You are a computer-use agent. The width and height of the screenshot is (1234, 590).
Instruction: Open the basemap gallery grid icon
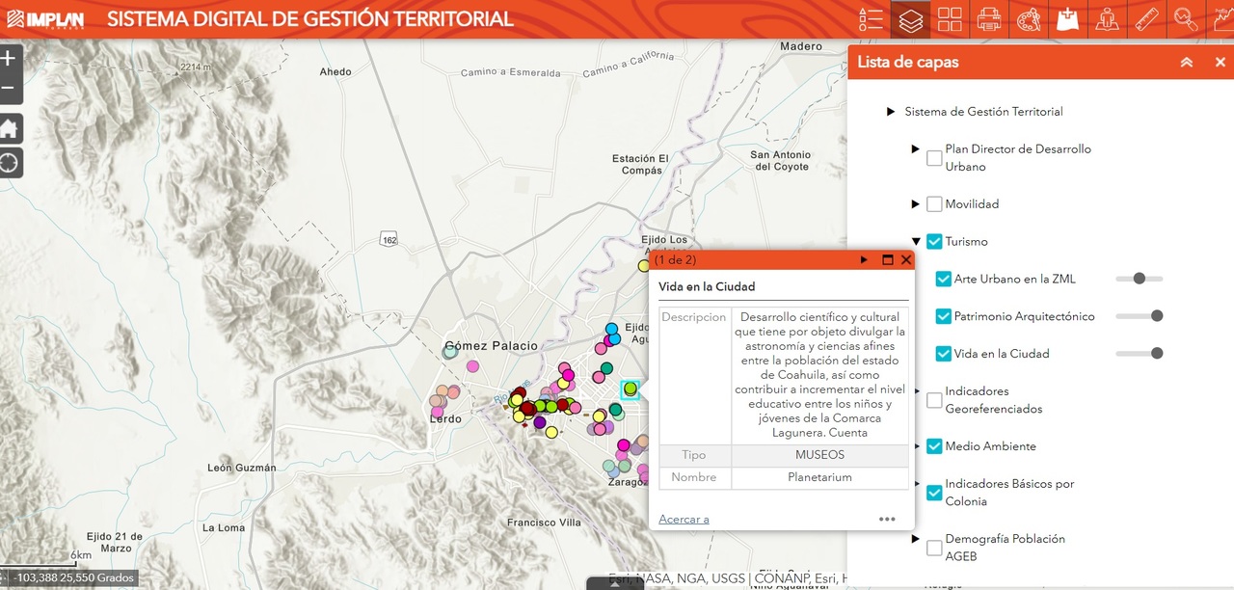click(950, 19)
